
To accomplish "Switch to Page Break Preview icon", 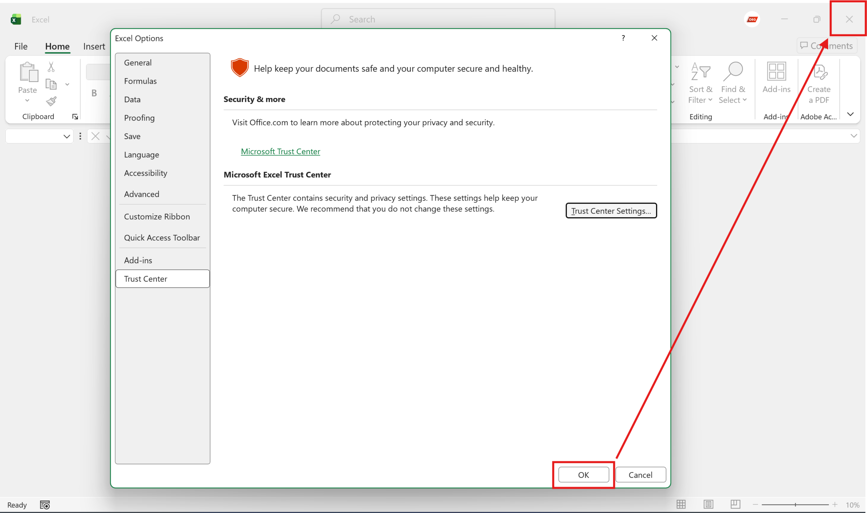I will pyautogui.click(x=735, y=505).
